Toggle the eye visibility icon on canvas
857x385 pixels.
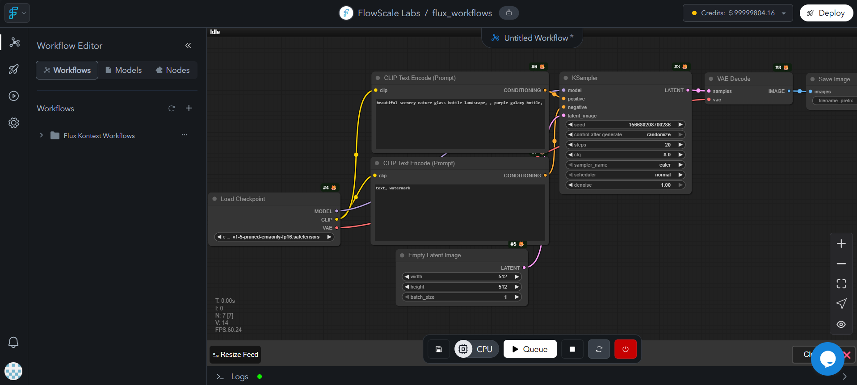841,324
